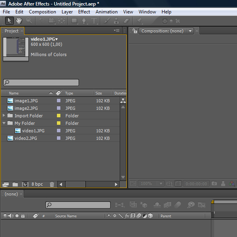The width and height of the screenshot is (237, 237).
Task: Open the Effect menu
Action: [x=84, y=12]
